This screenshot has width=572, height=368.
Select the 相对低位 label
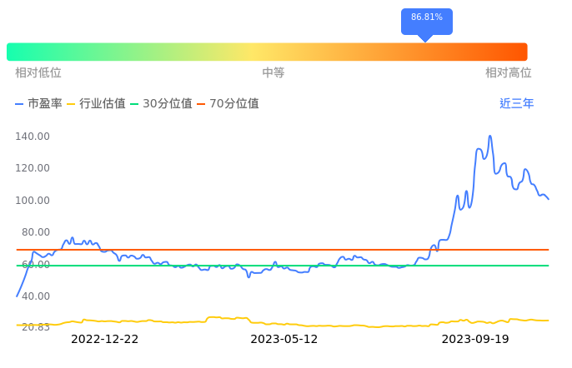(x=38, y=73)
